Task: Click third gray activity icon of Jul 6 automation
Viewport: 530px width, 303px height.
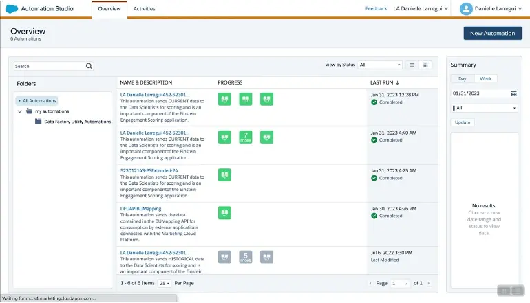Action: (x=266, y=257)
